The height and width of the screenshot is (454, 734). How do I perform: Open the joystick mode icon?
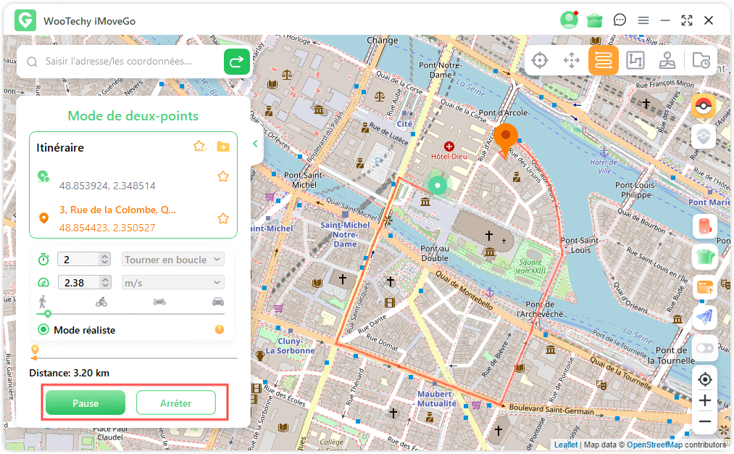pyautogui.click(x=667, y=61)
